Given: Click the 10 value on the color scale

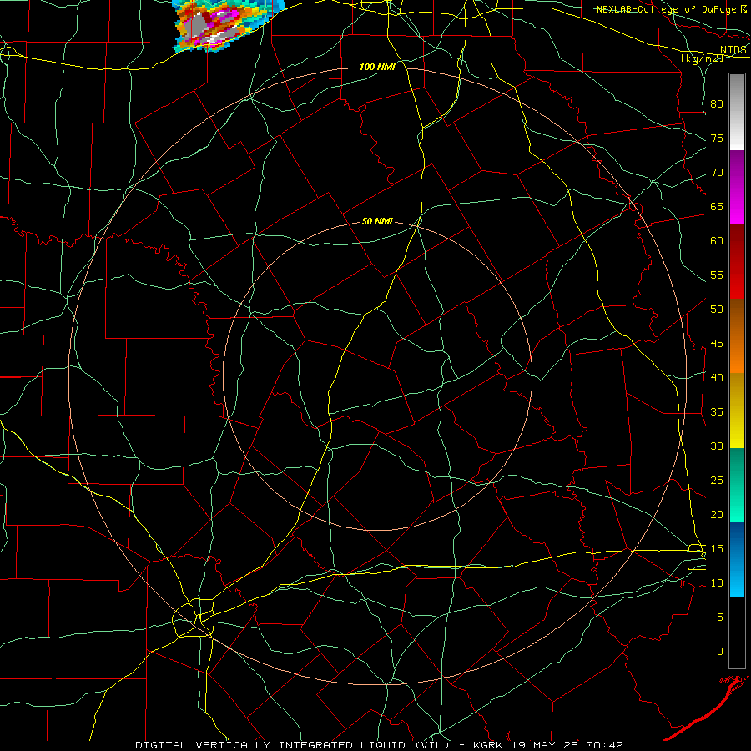Looking at the screenshot, I should click(717, 583).
